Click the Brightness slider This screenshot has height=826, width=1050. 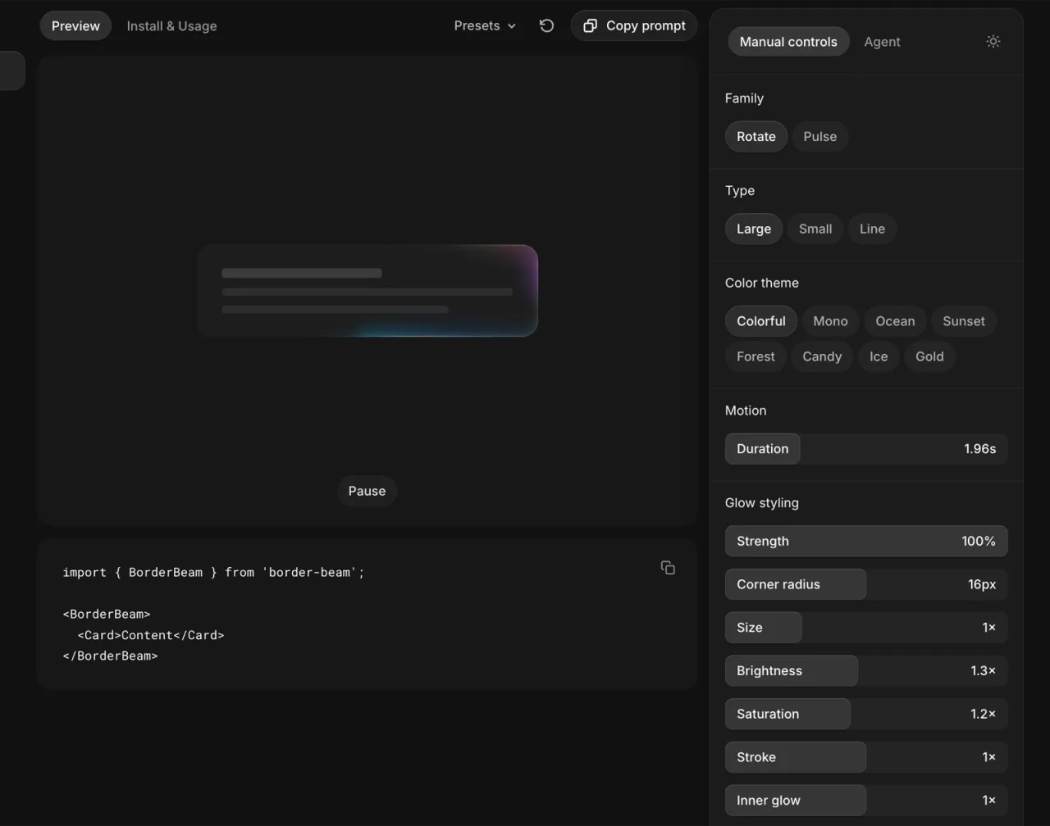(866, 671)
